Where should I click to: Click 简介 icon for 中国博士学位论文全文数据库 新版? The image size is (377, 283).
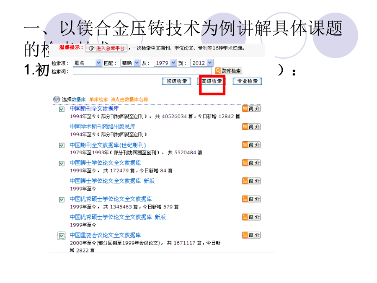(251, 181)
